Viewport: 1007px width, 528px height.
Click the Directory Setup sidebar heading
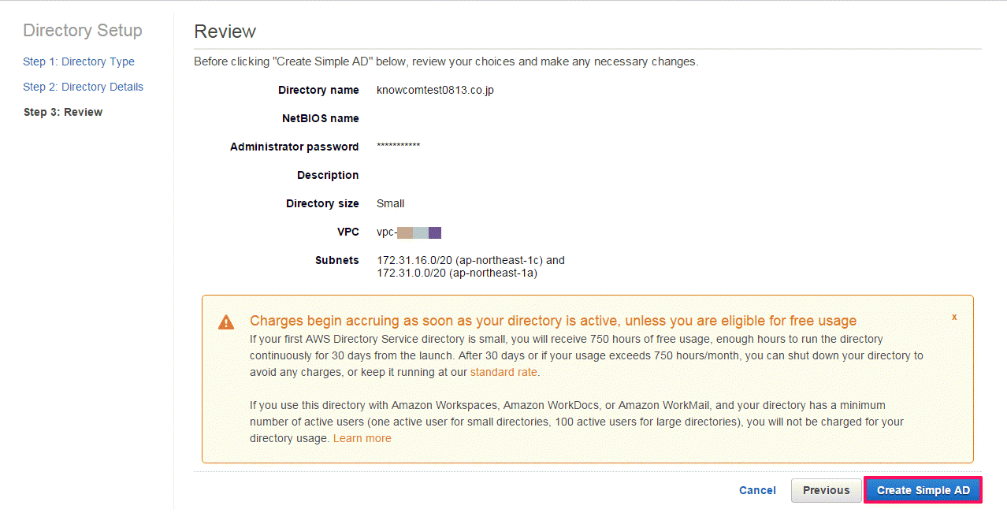coord(83,31)
